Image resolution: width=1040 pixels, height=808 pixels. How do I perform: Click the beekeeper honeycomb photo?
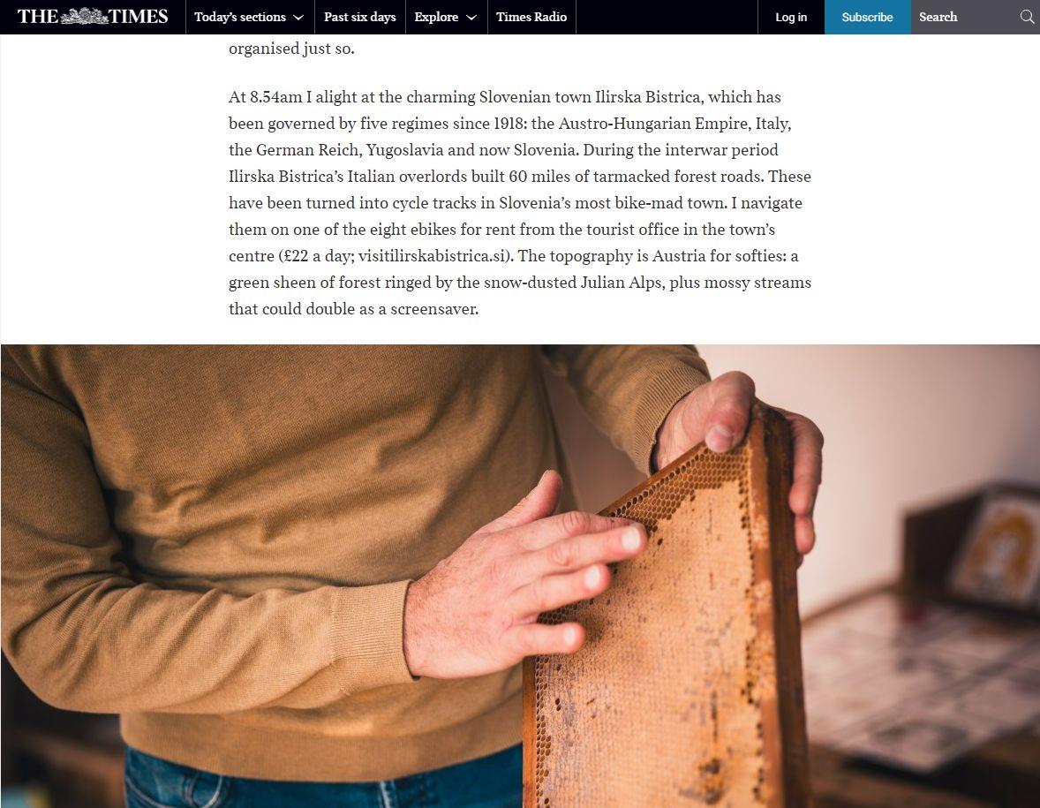520,576
